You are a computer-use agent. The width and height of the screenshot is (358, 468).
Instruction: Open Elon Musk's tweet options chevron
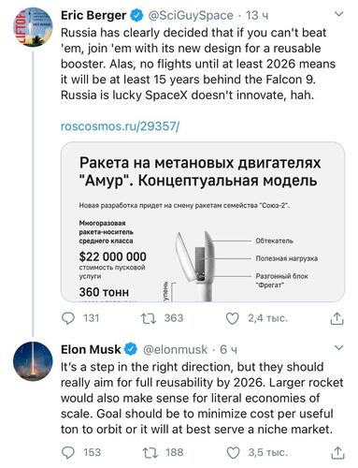pyautogui.click(x=338, y=347)
